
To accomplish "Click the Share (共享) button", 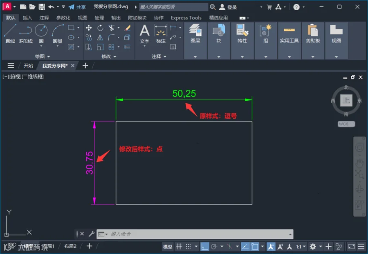I will (77, 7).
